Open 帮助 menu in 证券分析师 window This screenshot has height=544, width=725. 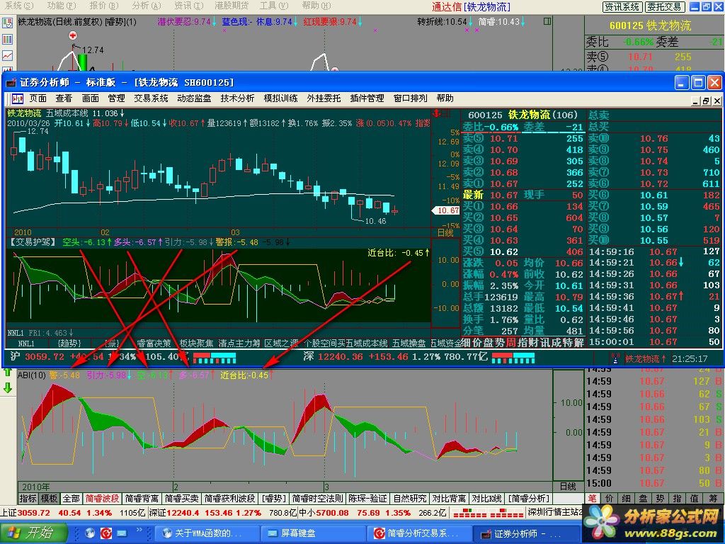(445, 98)
